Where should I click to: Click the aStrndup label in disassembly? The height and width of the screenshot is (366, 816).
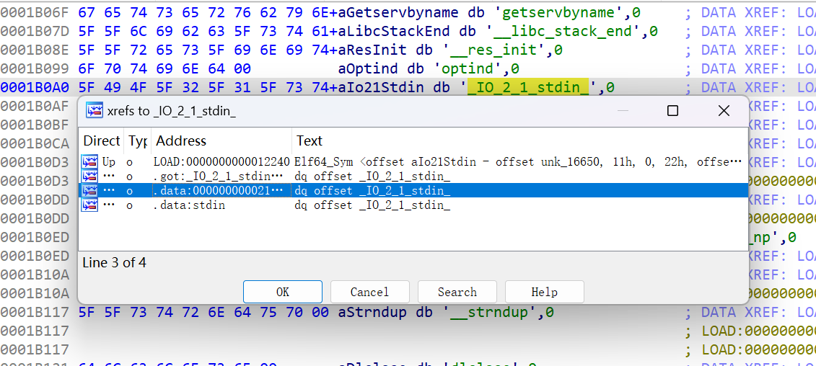click(x=372, y=313)
